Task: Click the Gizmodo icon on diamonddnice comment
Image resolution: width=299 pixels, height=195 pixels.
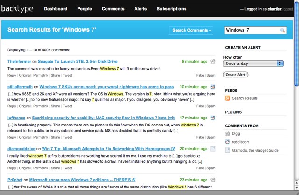Action: tap(213, 149)
